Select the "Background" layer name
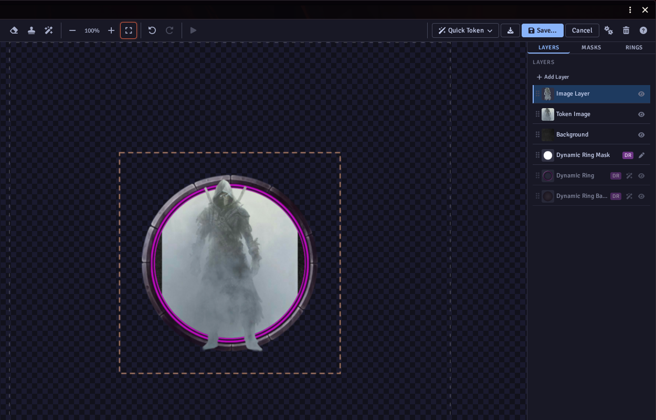656x420 pixels. tap(572, 135)
